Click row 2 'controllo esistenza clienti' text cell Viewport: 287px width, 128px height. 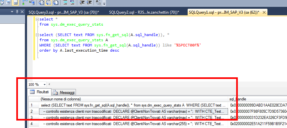point(134,111)
